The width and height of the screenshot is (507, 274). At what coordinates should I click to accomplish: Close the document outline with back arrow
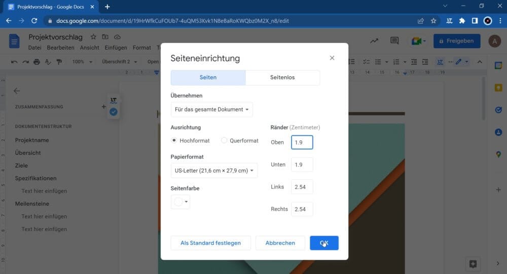point(17,91)
